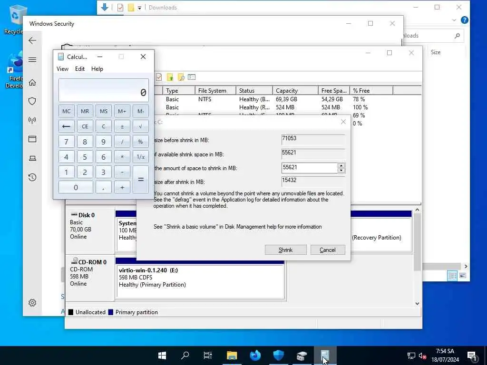Click the Capacity column header
Viewport: 487px width, 365px height.
click(x=295, y=91)
